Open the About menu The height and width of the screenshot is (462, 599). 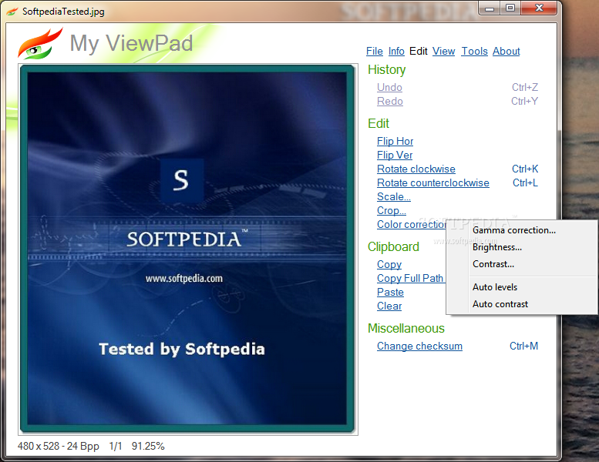point(506,51)
